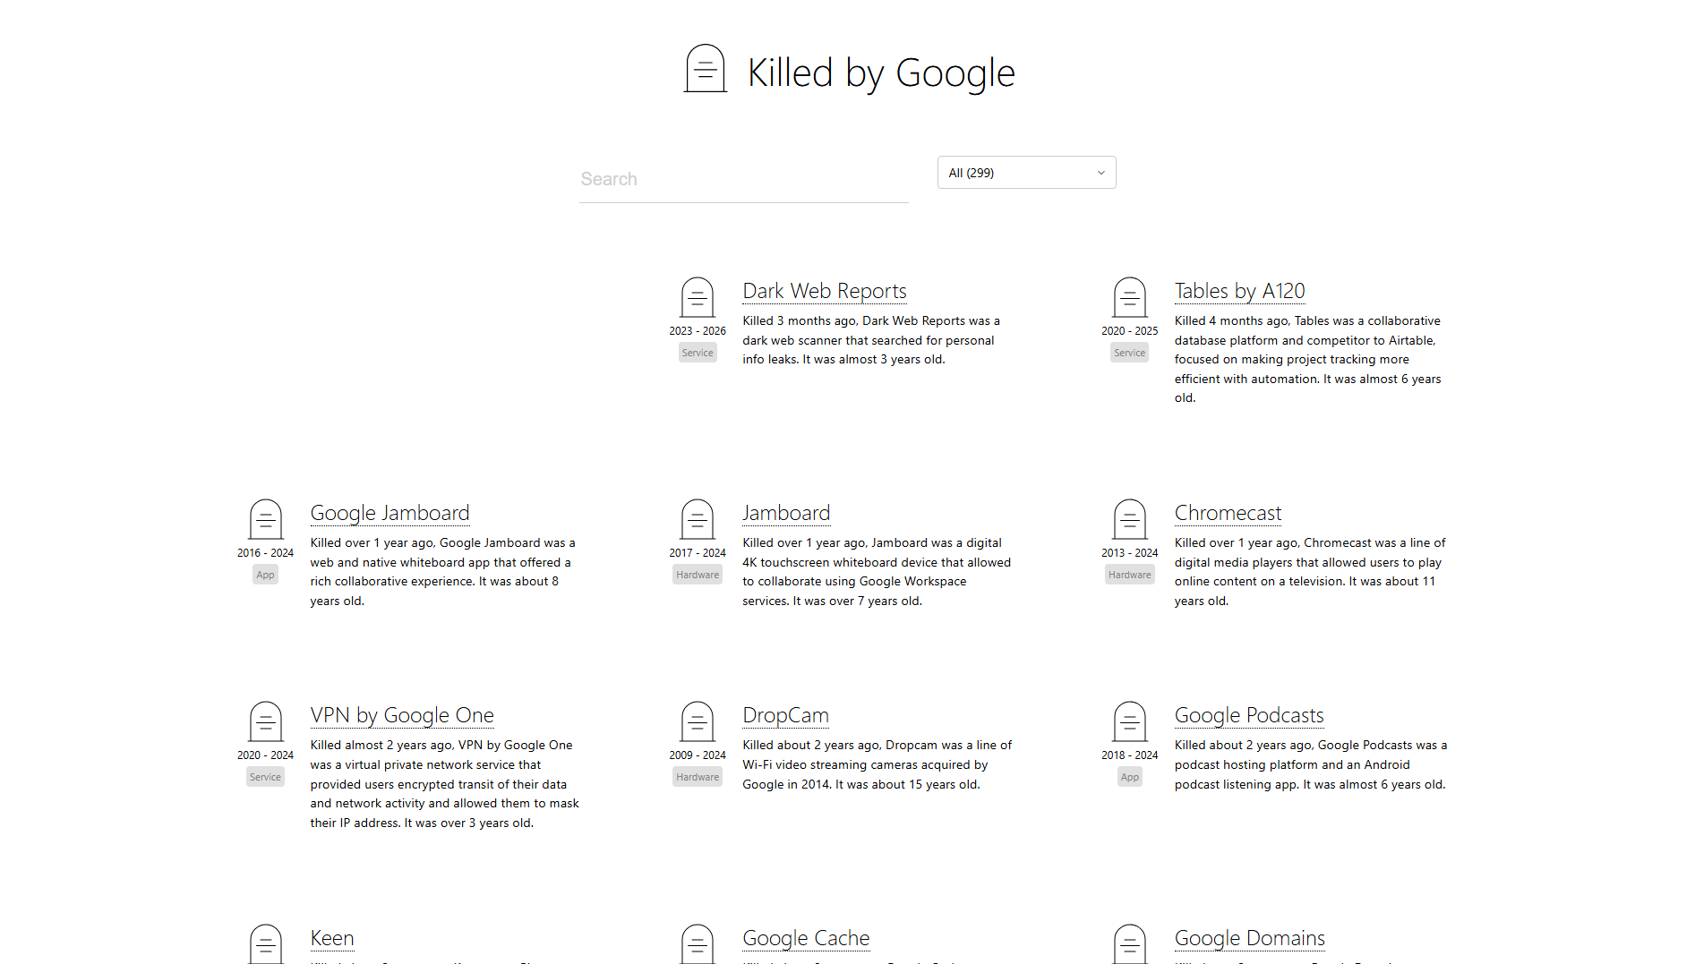Click the 2017 - 2024 date text

(x=697, y=552)
